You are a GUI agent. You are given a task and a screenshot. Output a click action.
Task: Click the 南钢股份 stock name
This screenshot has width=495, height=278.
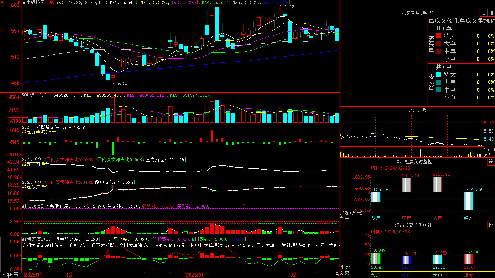(x=36, y=2)
